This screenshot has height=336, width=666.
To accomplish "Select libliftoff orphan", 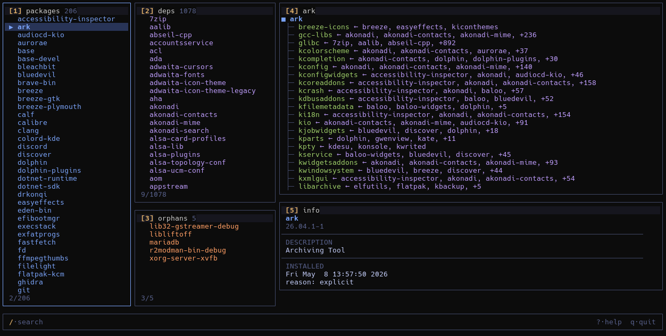I will click(171, 234).
